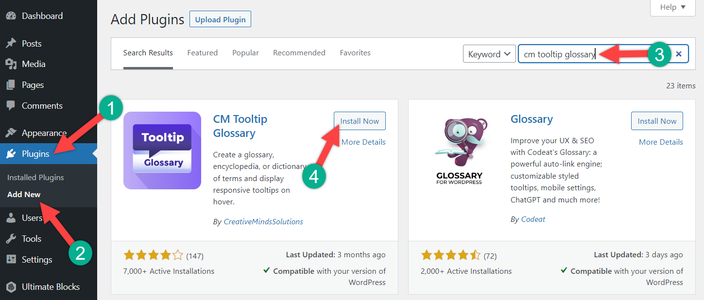This screenshot has height=300, width=704.
Task: Open the Add New submenu item
Action: tap(24, 194)
